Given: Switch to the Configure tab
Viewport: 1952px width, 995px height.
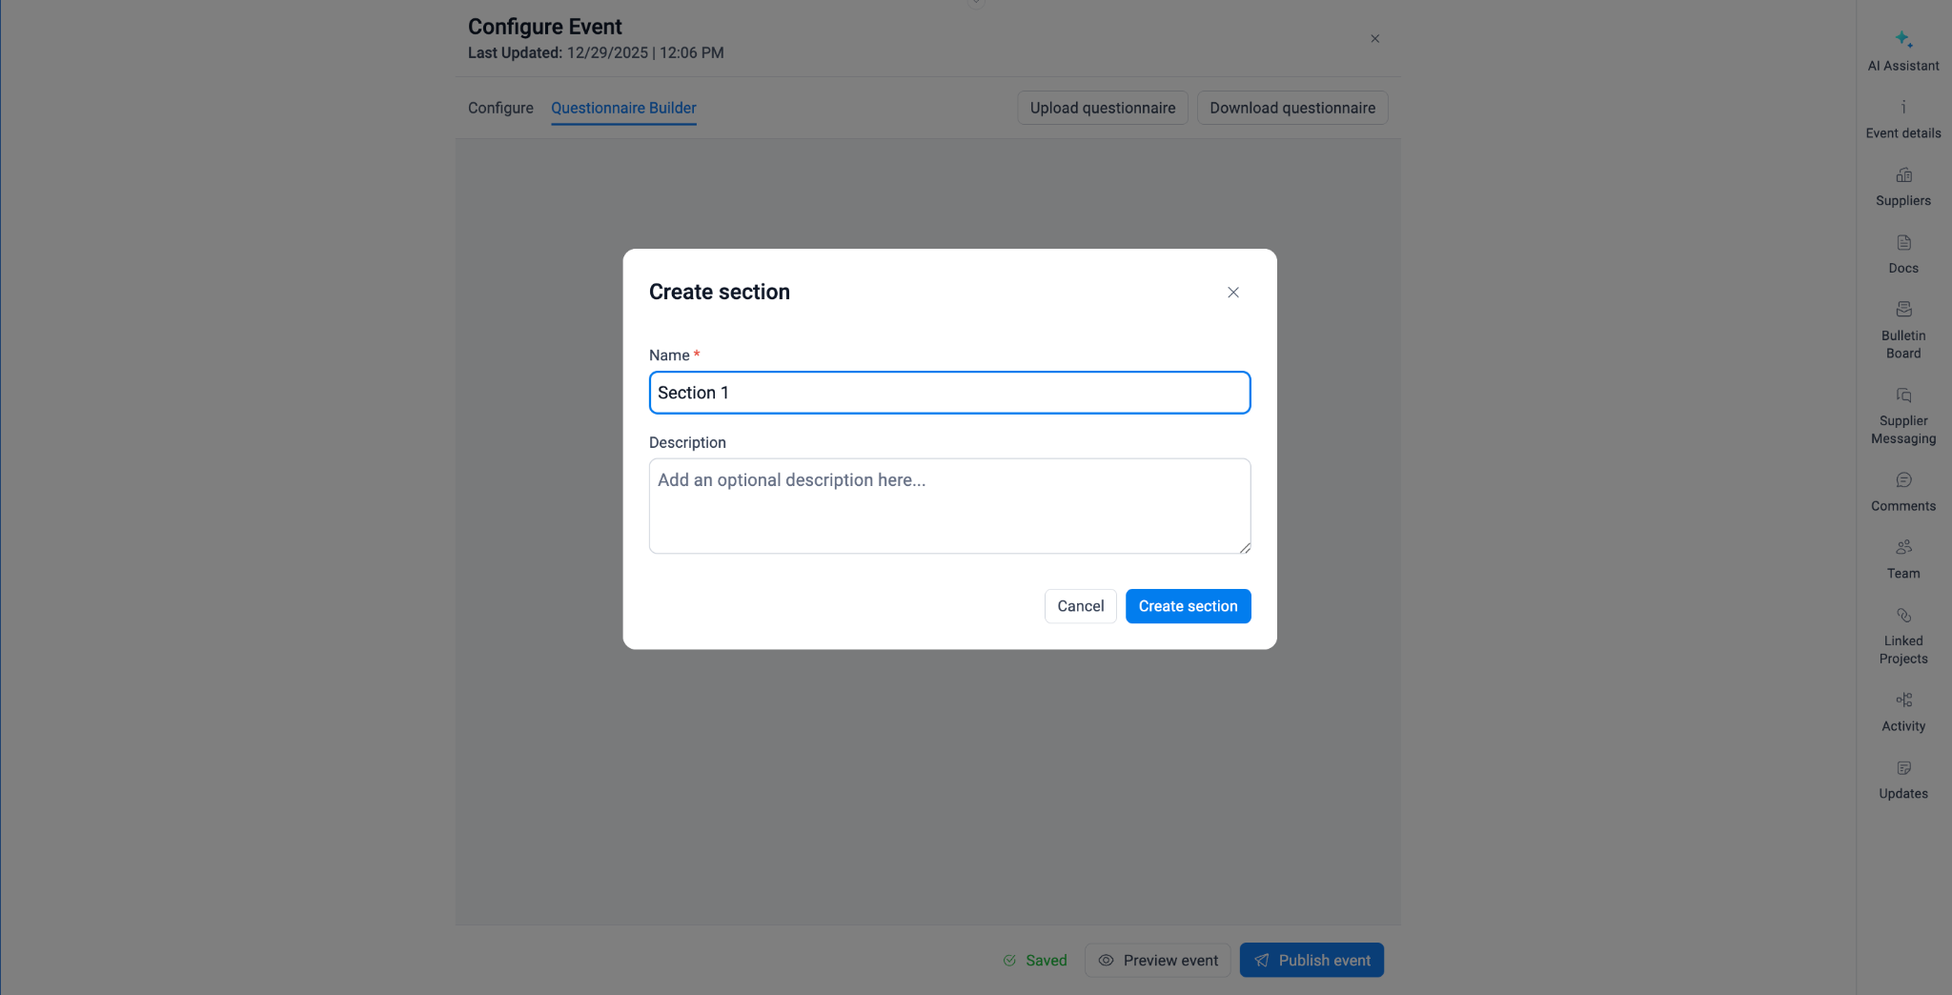Looking at the screenshot, I should (x=500, y=108).
